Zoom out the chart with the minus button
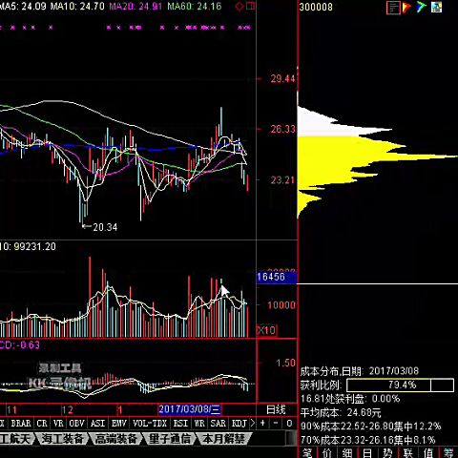 [276, 423]
